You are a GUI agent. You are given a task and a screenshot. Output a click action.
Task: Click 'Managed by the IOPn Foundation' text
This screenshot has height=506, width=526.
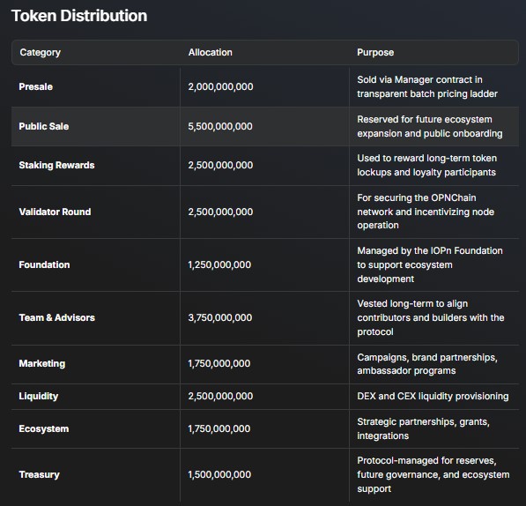coord(430,264)
